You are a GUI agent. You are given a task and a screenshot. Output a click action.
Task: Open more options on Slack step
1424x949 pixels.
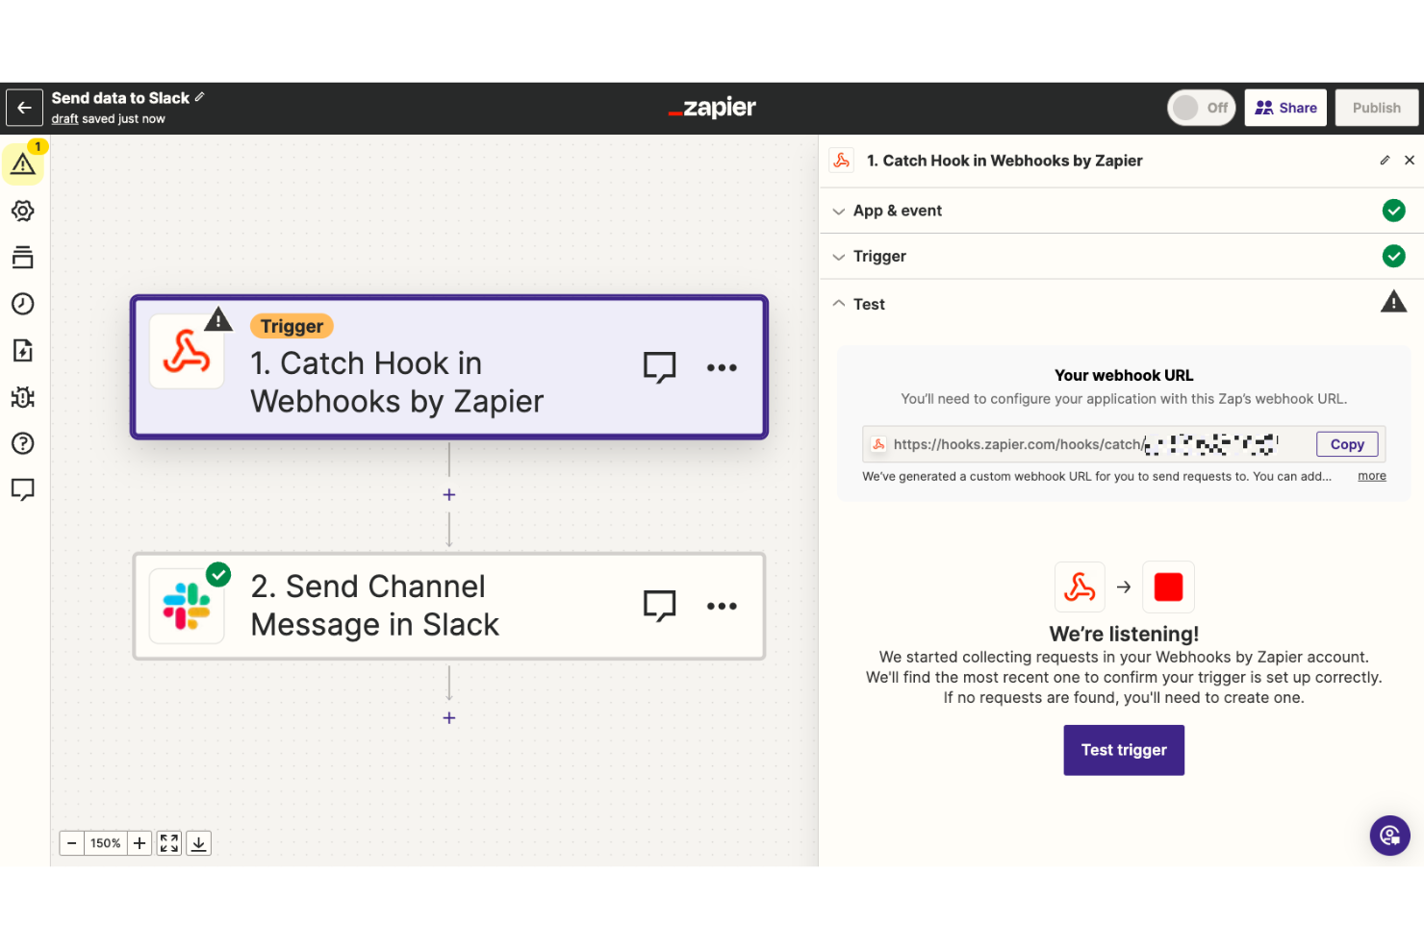722,606
